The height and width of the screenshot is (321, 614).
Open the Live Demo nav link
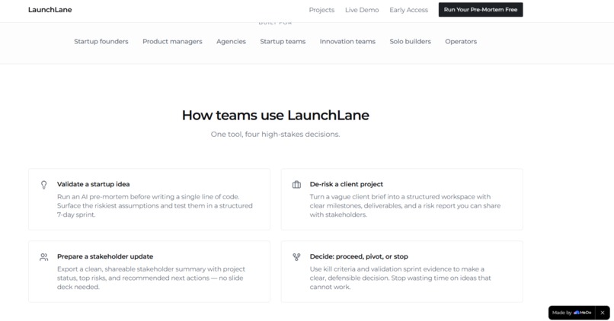click(362, 10)
